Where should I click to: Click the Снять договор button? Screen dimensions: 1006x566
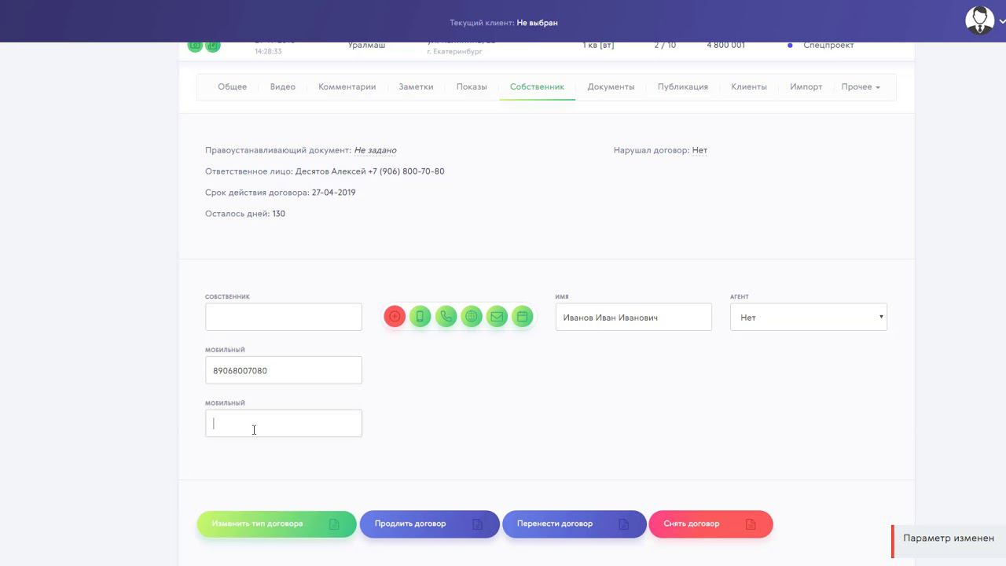(x=710, y=524)
